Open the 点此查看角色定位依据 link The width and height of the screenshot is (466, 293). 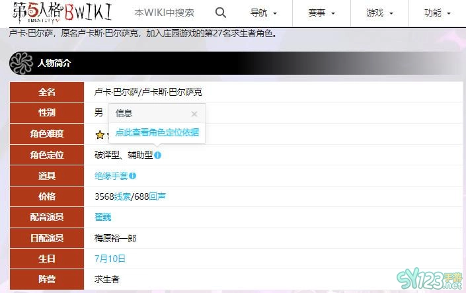(x=157, y=132)
